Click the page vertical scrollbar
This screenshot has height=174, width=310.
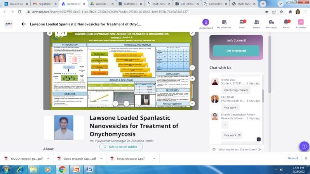[270, 64]
